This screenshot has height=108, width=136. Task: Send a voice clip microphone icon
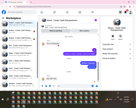(x=42, y=86)
